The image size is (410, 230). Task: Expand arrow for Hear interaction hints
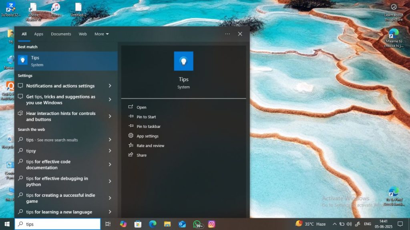click(110, 116)
